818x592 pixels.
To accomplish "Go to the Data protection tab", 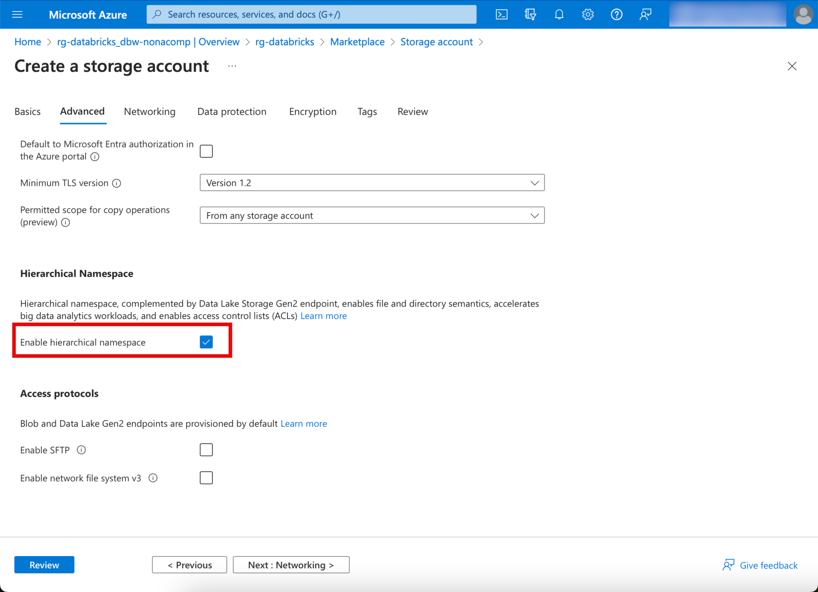I will [232, 112].
